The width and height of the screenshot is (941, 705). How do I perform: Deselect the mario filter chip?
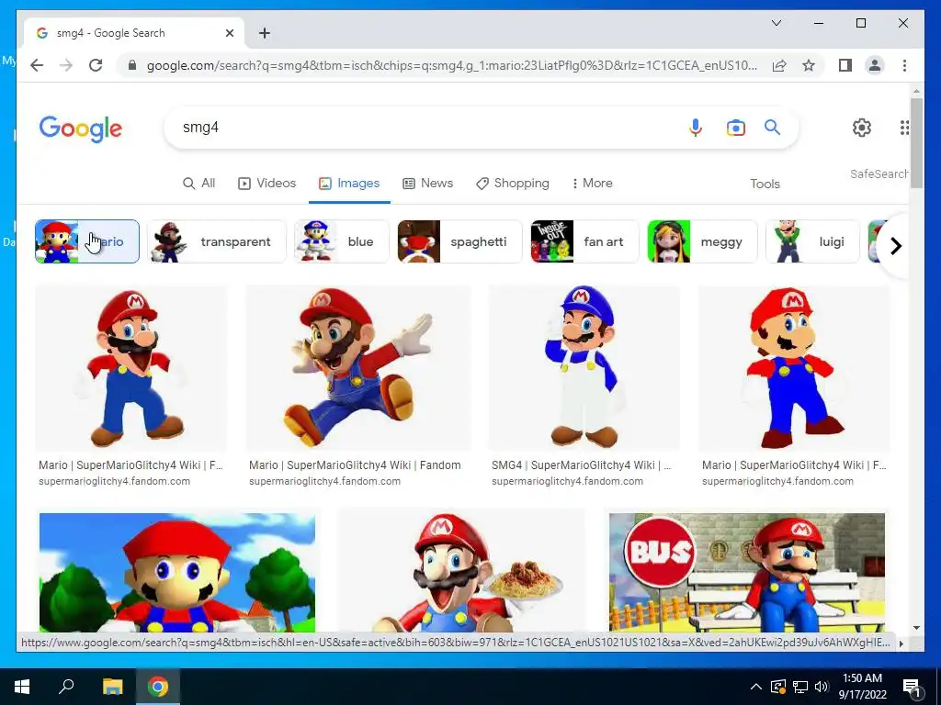coord(87,241)
